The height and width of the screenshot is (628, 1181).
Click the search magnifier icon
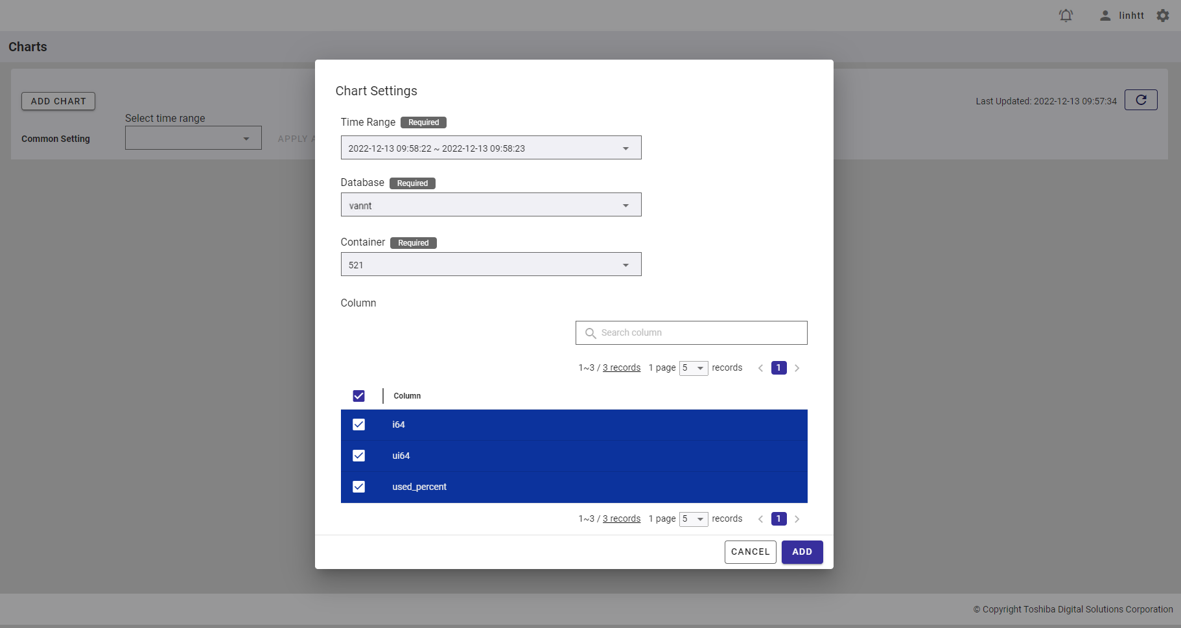(x=590, y=333)
